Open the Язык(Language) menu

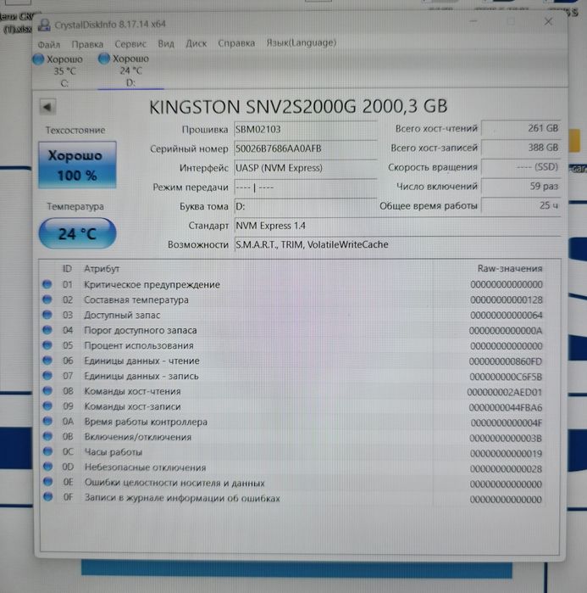click(302, 42)
